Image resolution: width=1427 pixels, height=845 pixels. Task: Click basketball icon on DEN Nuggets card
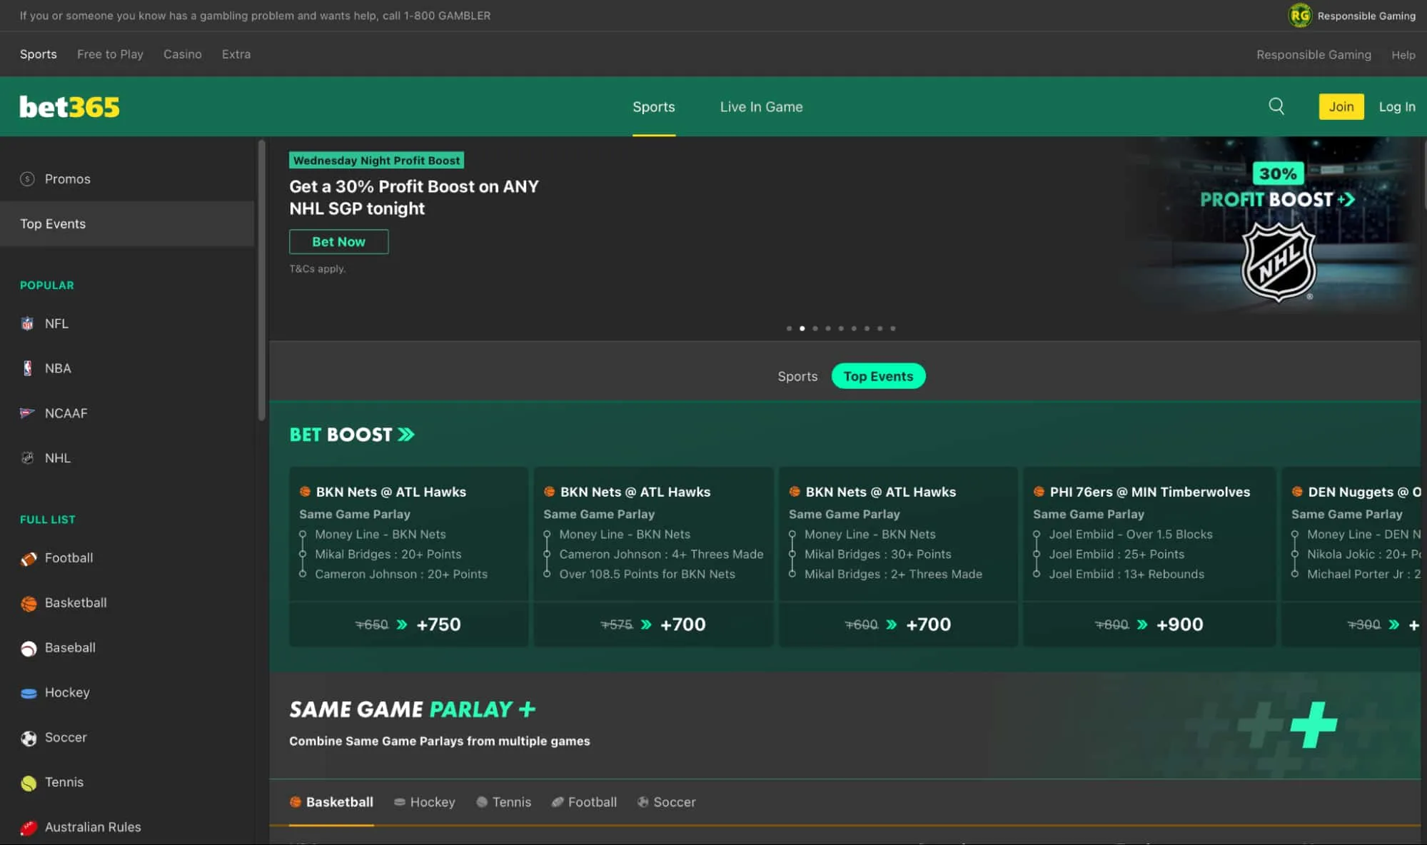tap(1297, 491)
